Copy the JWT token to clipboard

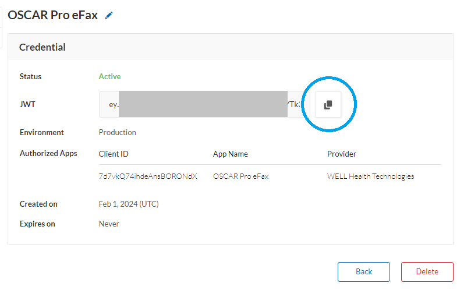coord(328,105)
